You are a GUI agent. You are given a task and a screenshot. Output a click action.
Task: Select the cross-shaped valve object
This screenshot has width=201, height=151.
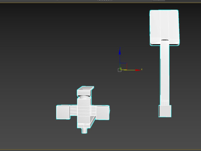pyautogui.click(x=83, y=110)
